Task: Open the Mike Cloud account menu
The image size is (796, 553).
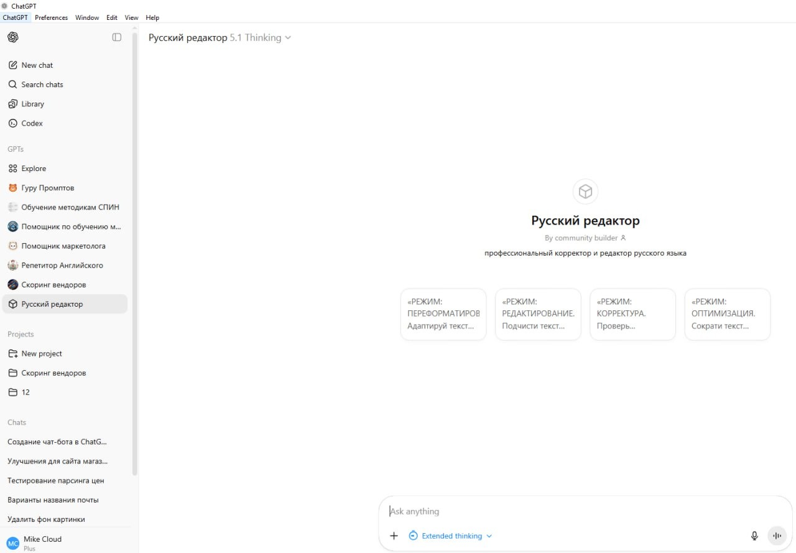Action: [42, 542]
